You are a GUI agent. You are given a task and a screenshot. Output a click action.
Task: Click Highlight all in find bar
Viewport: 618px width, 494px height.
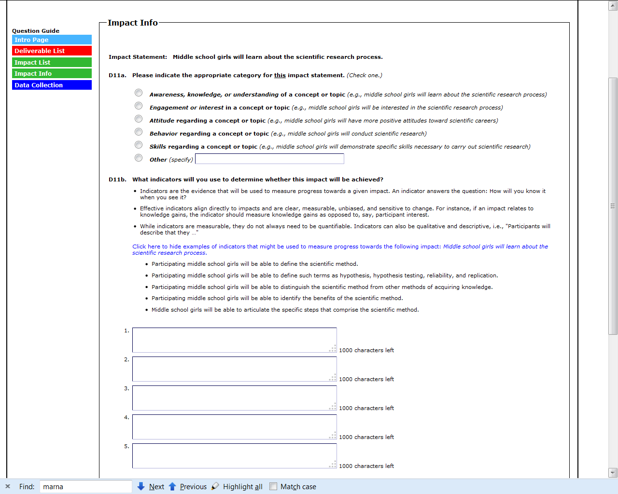(243, 487)
